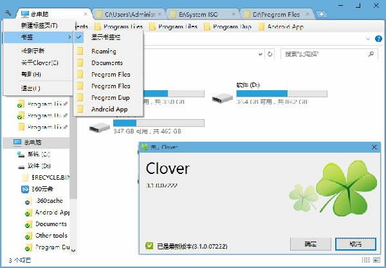Screen dimensions: 386x268
Task: Click green check beside 已是最新版本
Action: pyautogui.click(x=149, y=245)
